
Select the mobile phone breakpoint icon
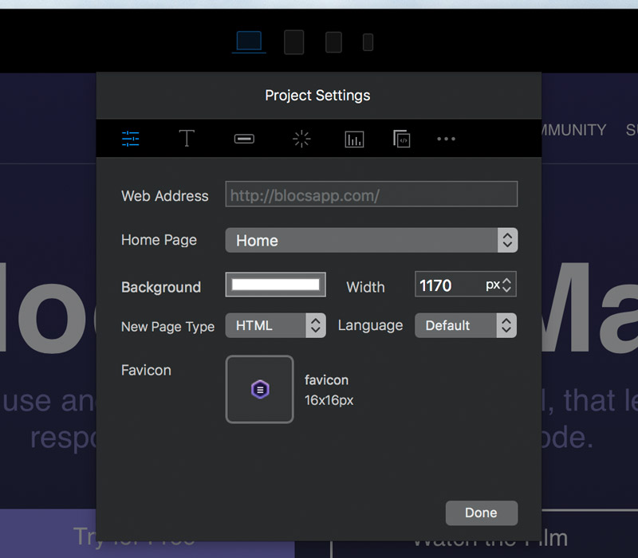[x=368, y=42]
